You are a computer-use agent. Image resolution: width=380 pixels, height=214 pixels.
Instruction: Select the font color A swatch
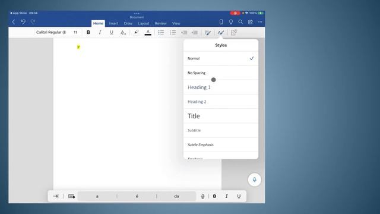pos(148,32)
